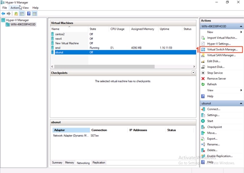Image resolution: width=244 pixels, height=173 pixels.
Task: Click Import Virtual Machine action
Action: click(222, 38)
